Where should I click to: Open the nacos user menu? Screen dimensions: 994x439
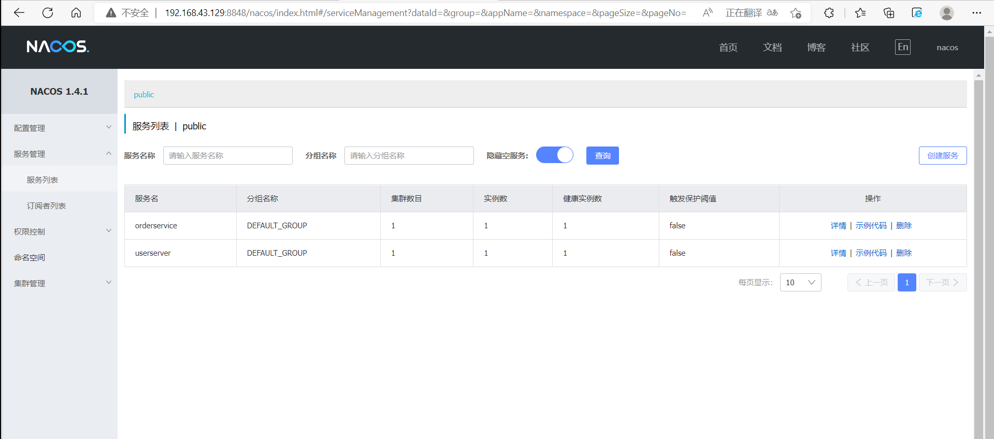pyautogui.click(x=947, y=48)
